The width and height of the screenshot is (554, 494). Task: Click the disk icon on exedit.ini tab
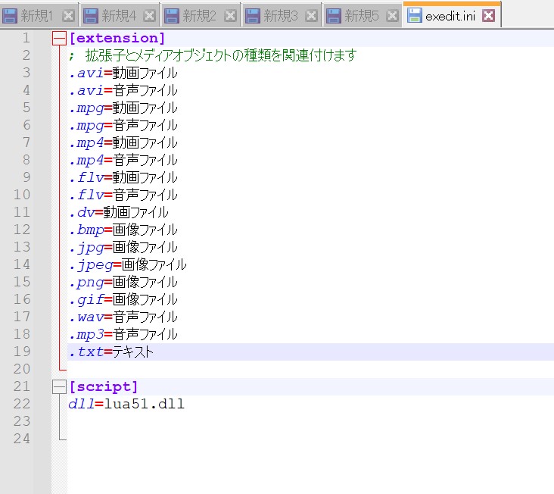coord(415,15)
